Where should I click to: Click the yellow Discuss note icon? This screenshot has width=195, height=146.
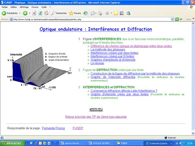pyautogui.click(x=116, y=13)
